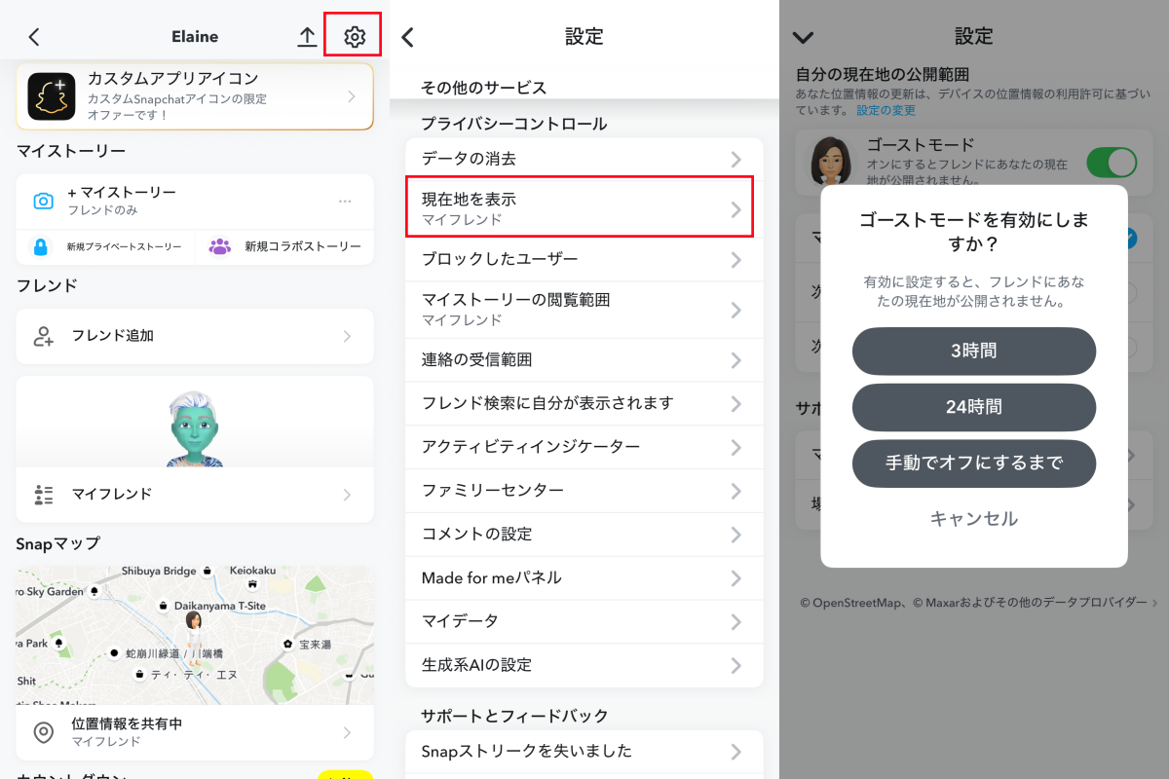Expand the ファミリーセンター row chevron
Image resolution: width=1169 pixels, height=779 pixels.
tap(736, 491)
